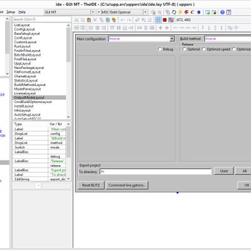Click Command line options button

tap(127, 185)
